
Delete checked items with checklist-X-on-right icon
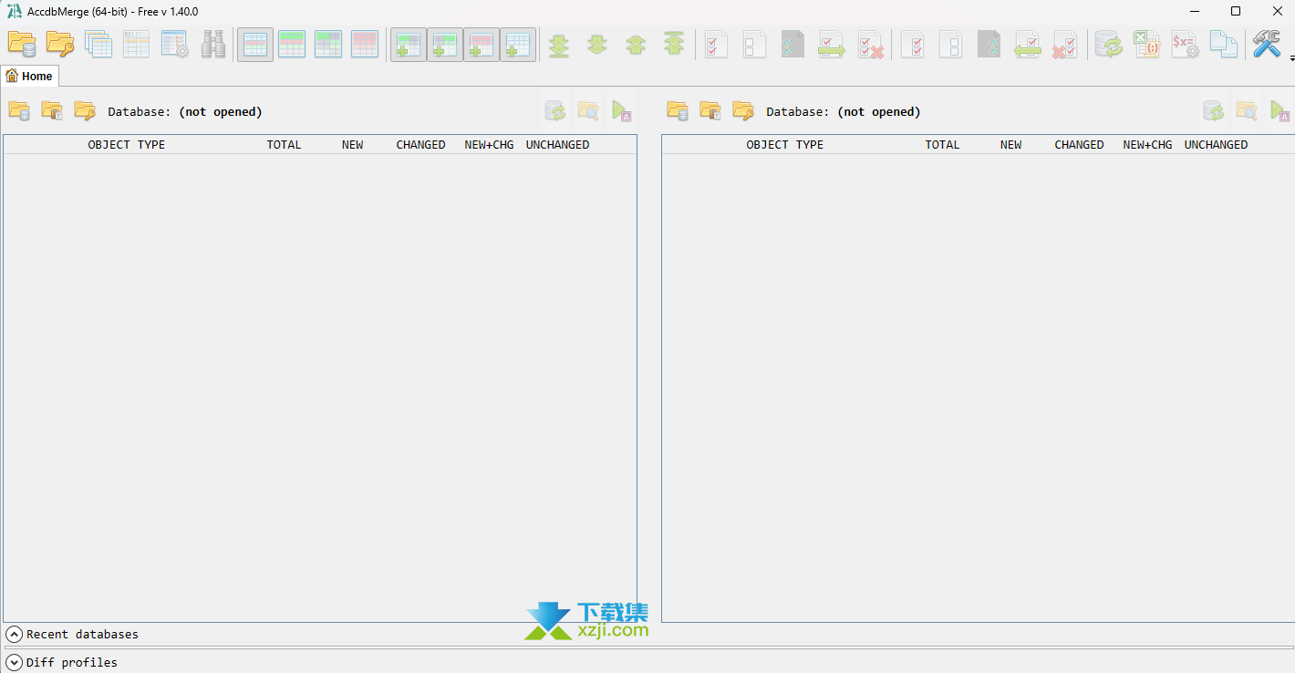871,44
